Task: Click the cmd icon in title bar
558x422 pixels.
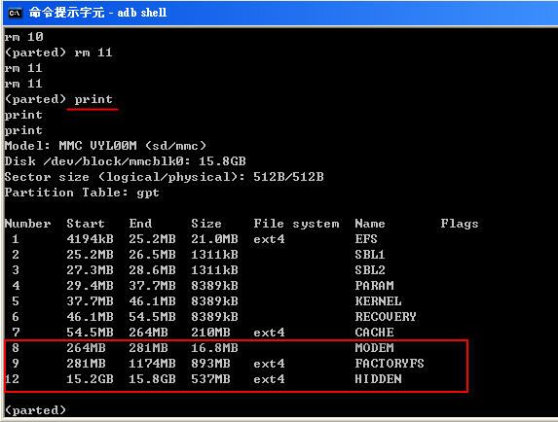Action: (15, 14)
